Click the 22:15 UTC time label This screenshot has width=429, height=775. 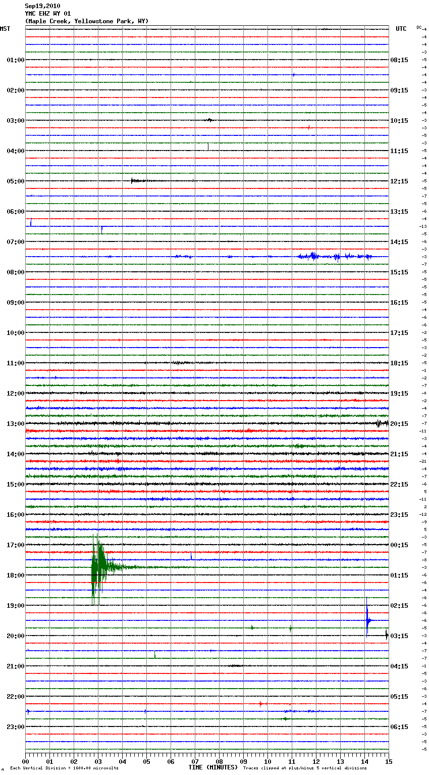pyautogui.click(x=399, y=485)
